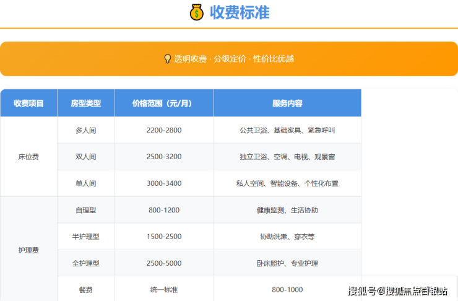Click the 双人间 room type cell
The height and width of the screenshot is (301, 458).
click(x=85, y=157)
